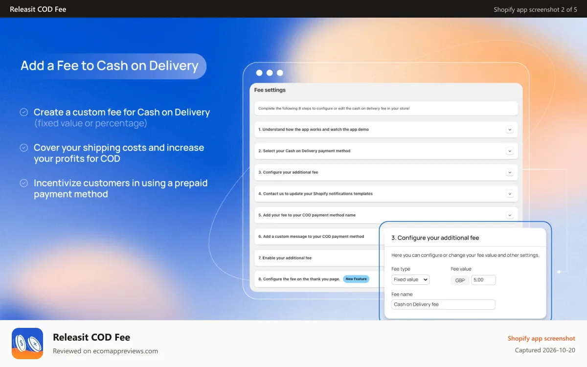Click Shopify app screenshot 2 of 5 header text
This screenshot has width=587, height=367.
[536, 9]
